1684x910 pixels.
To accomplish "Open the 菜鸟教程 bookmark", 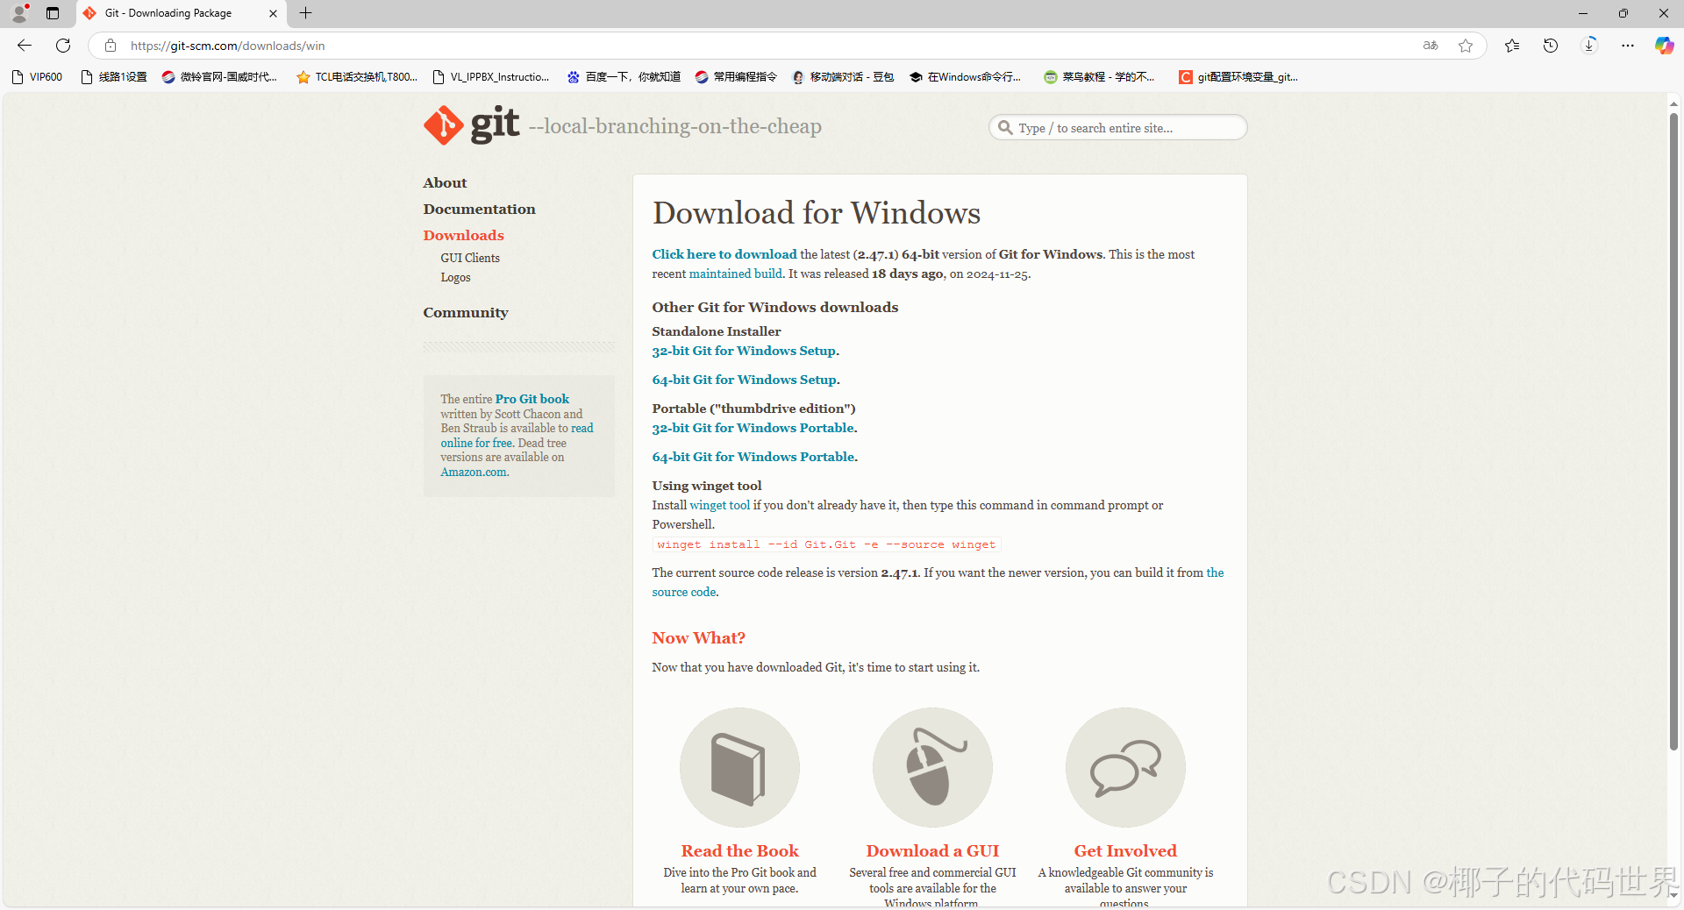I will click(1099, 77).
